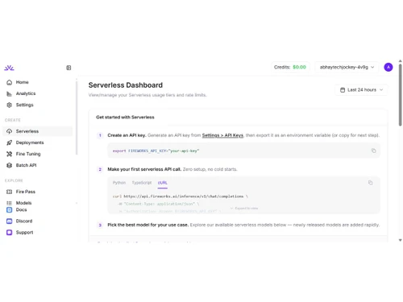Click the Models list icon
The width and height of the screenshot is (403, 302).
click(x=9, y=203)
